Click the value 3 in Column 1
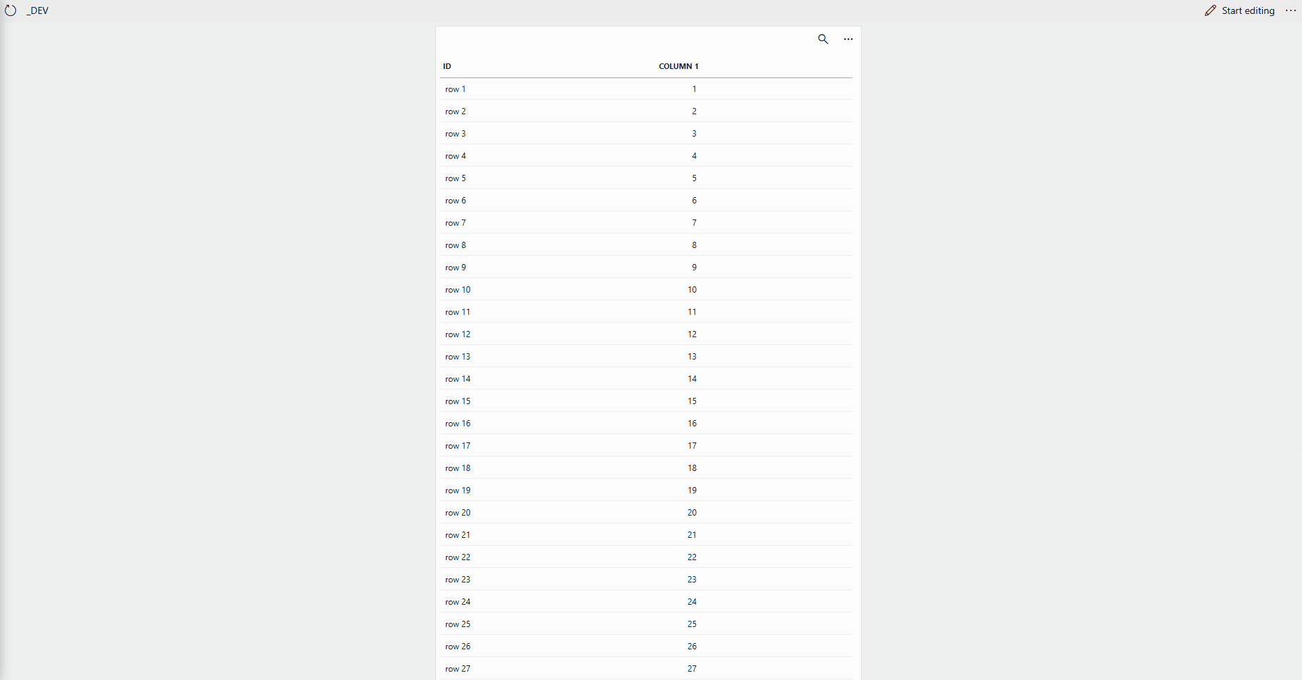Viewport: 1302px width, 680px height. point(694,134)
